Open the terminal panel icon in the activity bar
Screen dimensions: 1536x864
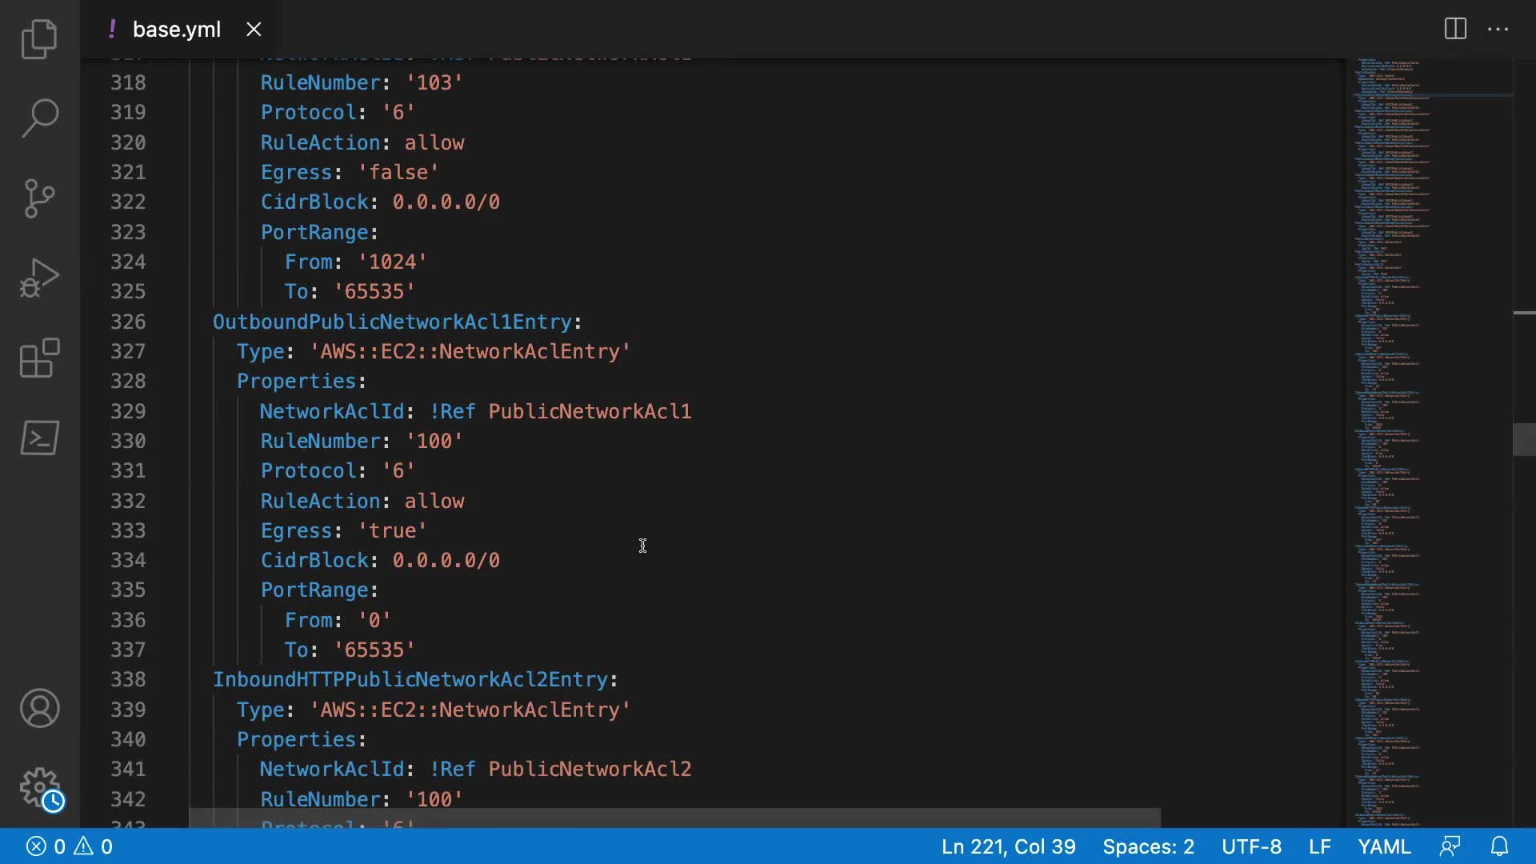pyautogui.click(x=39, y=438)
